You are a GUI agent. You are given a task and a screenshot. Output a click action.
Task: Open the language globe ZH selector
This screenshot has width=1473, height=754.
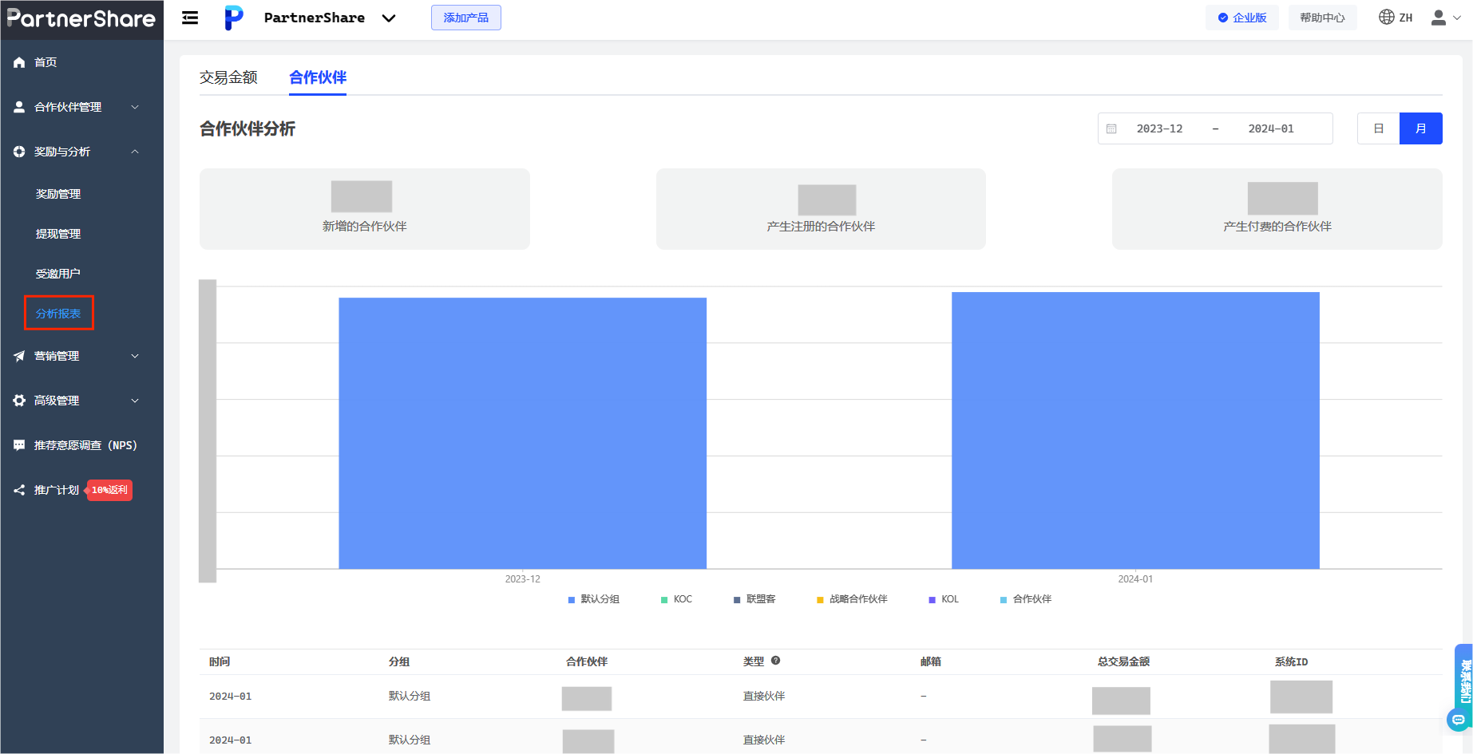1395,18
